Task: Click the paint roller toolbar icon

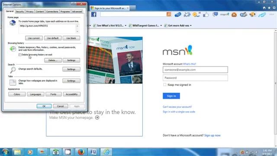Action: [187, 14]
